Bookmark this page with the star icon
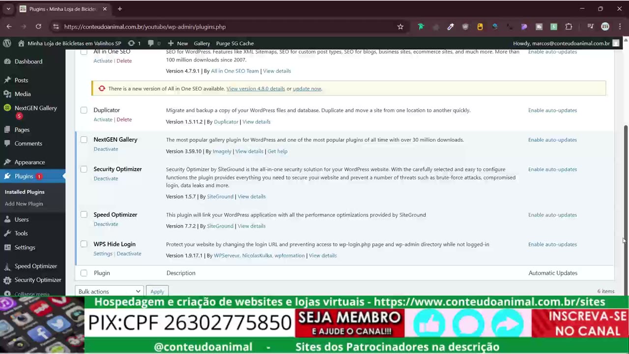This screenshot has height=354, width=629. pos(400,27)
